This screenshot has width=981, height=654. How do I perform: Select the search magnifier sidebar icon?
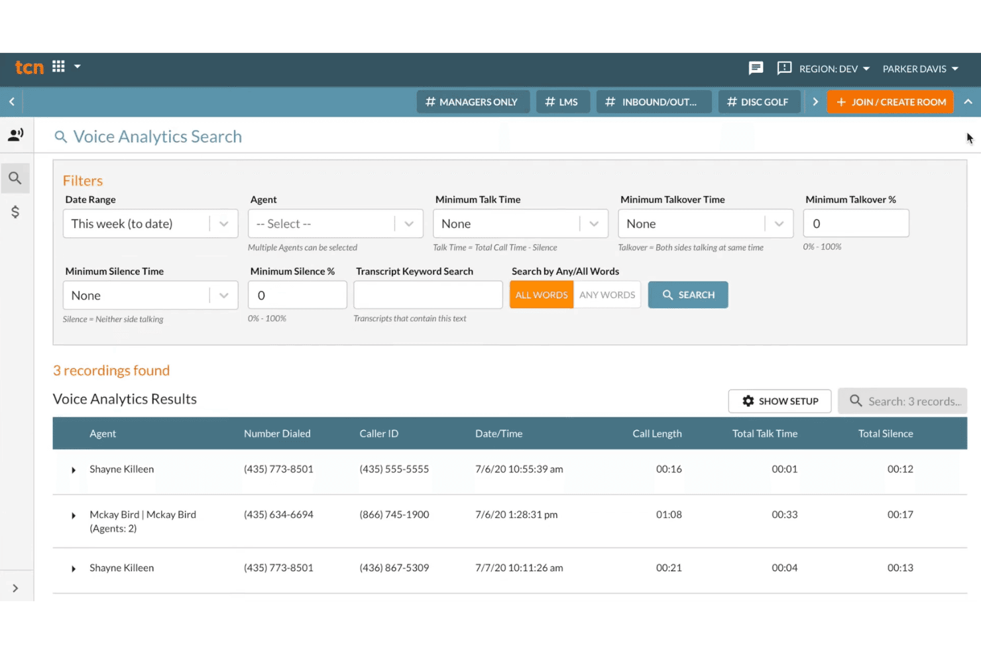[15, 178]
